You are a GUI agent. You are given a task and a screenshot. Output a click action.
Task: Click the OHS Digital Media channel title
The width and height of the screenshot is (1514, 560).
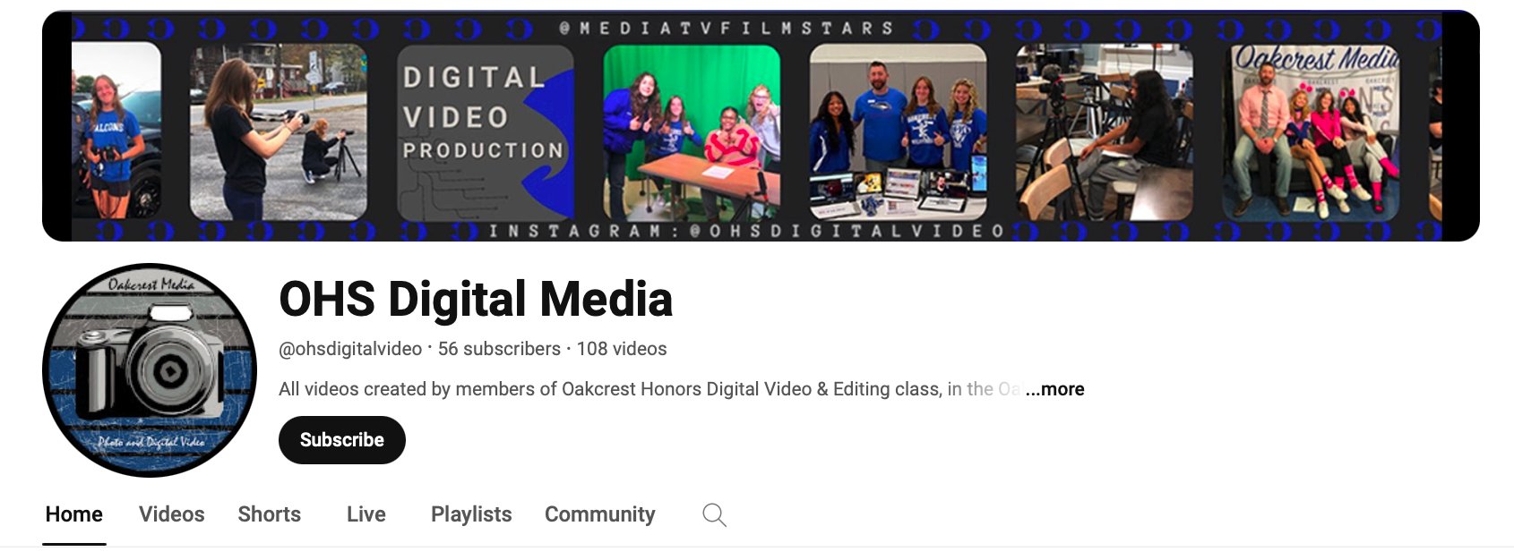(x=476, y=299)
